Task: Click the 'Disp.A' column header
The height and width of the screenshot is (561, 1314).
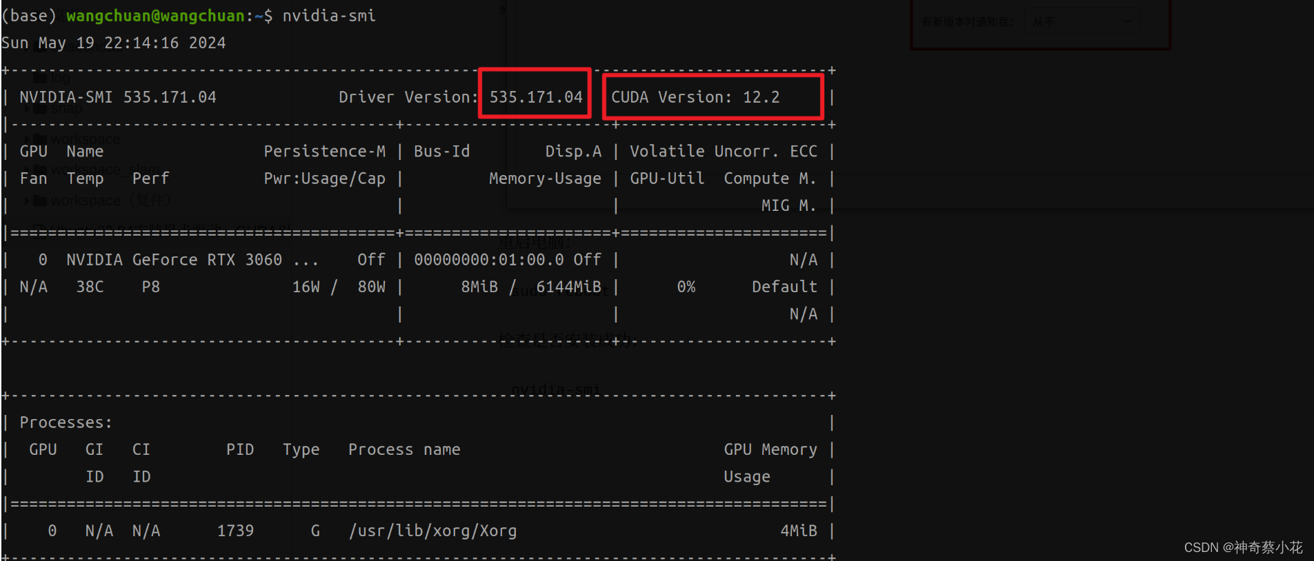Action: (573, 151)
